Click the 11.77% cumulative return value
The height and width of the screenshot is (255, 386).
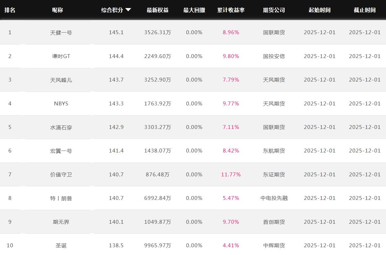pyautogui.click(x=231, y=174)
